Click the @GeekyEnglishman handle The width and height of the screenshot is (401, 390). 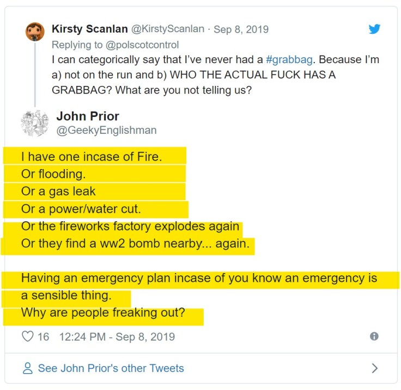[106, 130]
